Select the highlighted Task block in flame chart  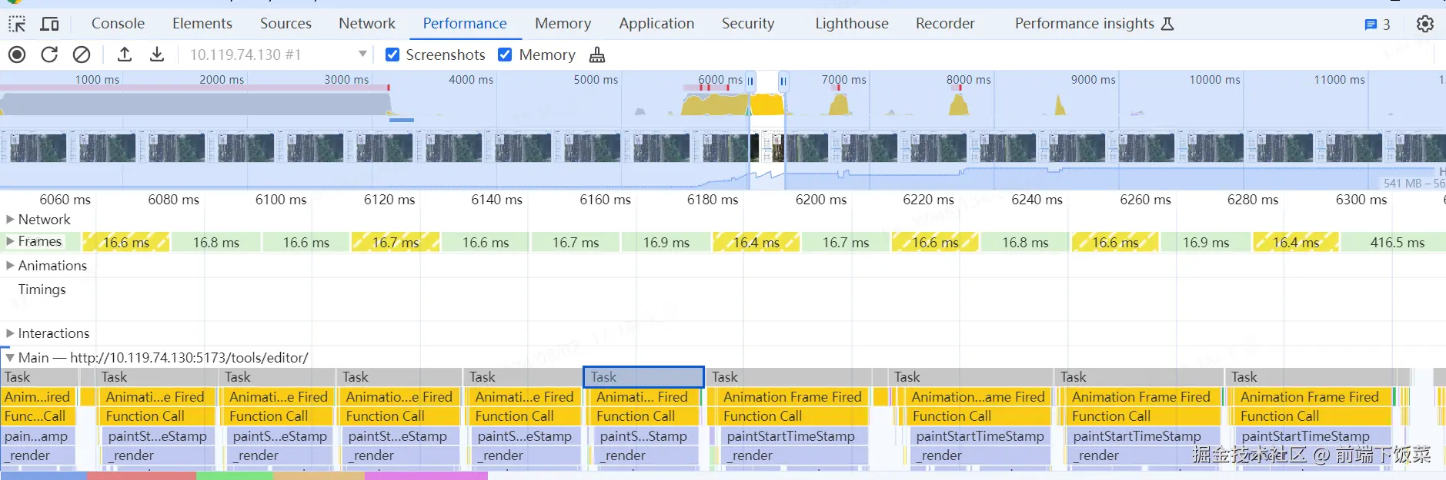(x=643, y=377)
